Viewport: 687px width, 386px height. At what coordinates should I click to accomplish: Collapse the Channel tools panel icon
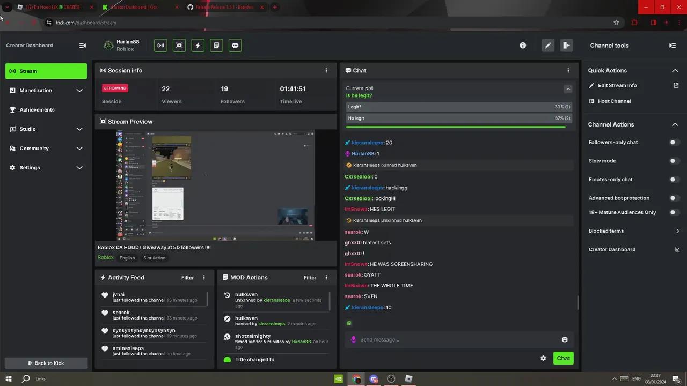pyautogui.click(x=673, y=46)
